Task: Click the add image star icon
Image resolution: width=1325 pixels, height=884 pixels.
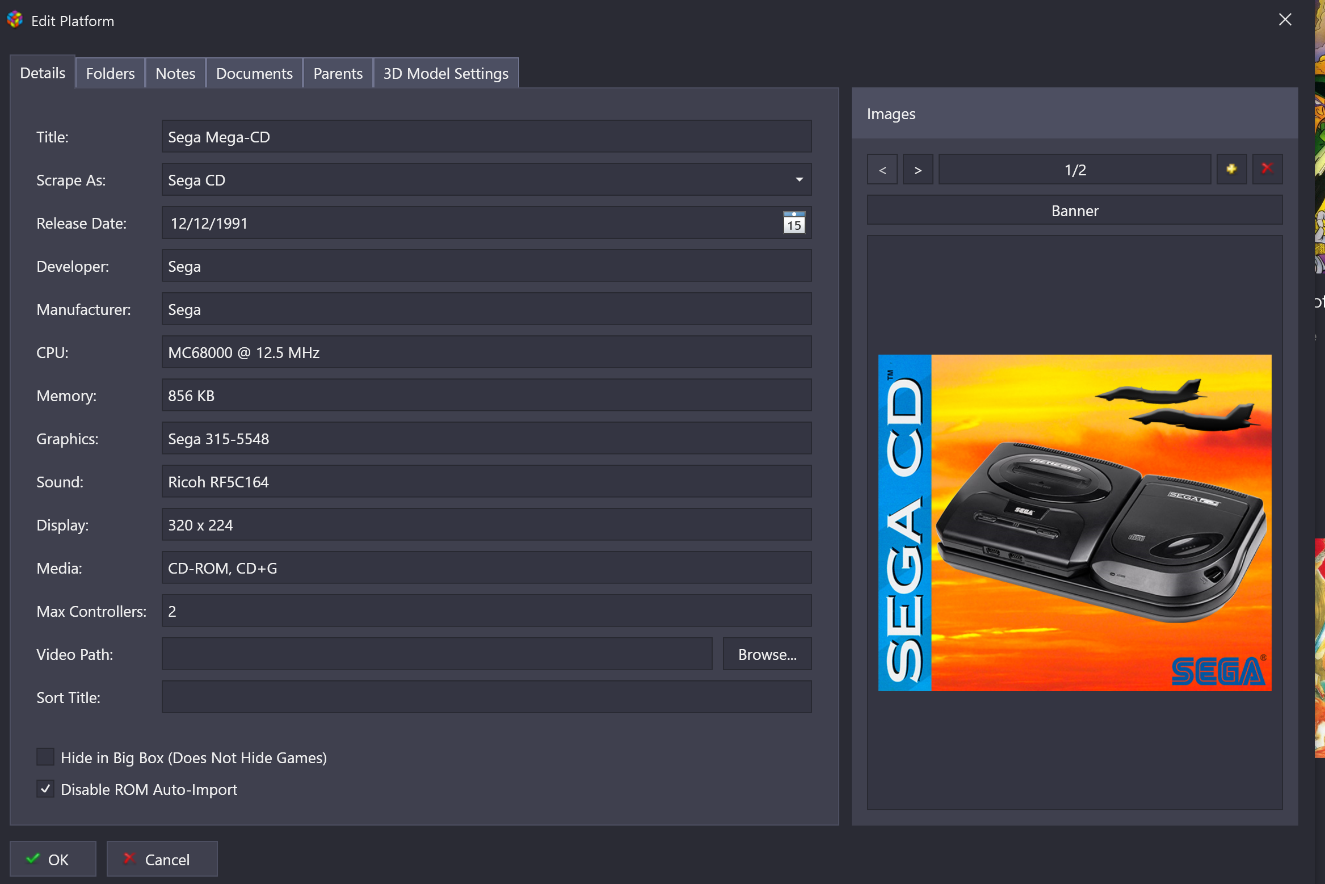Action: [1231, 169]
